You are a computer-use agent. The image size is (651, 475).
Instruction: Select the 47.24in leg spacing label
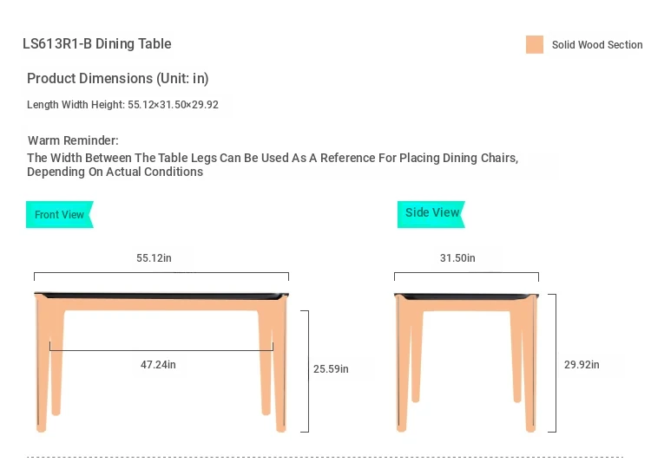coord(158,365)
